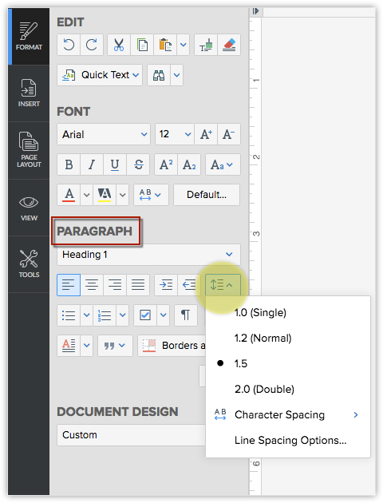Click the Undo icon in Edit section
This screenshot has height=503, width=383.
pyautogui.click(x=69, y=45)
